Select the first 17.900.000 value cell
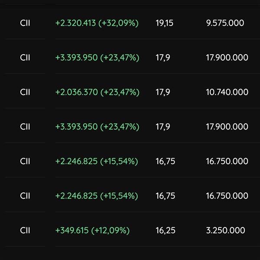260x260 pixels. [x=227, y=58]
